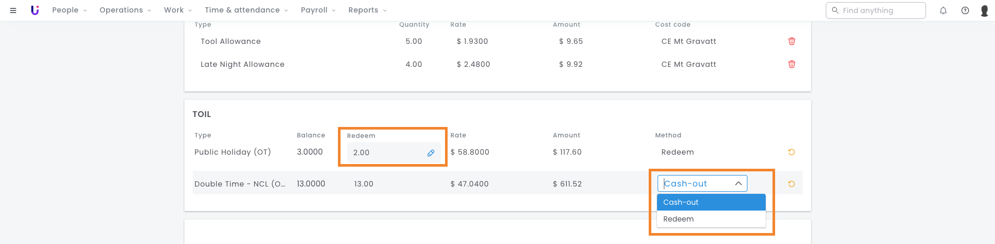Reset the Double Time - NCL TOIL row

tap(791, 184)
